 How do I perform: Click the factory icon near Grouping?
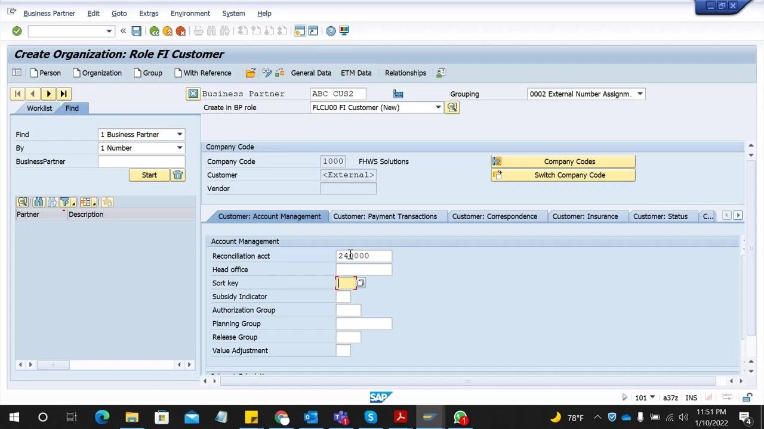(398, 94)
